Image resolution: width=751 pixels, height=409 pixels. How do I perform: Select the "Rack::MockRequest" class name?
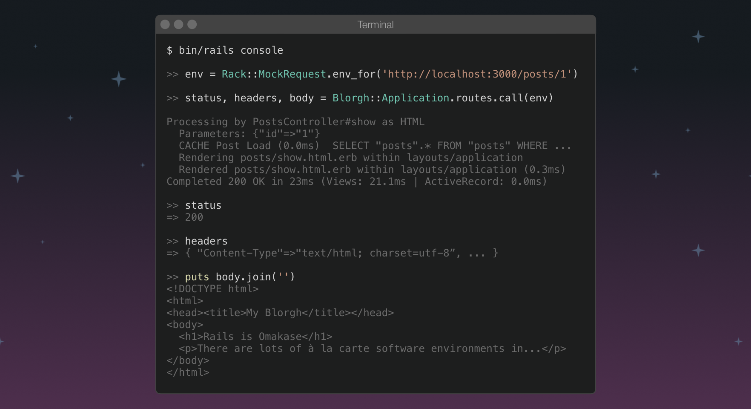(x=274, y=74)
